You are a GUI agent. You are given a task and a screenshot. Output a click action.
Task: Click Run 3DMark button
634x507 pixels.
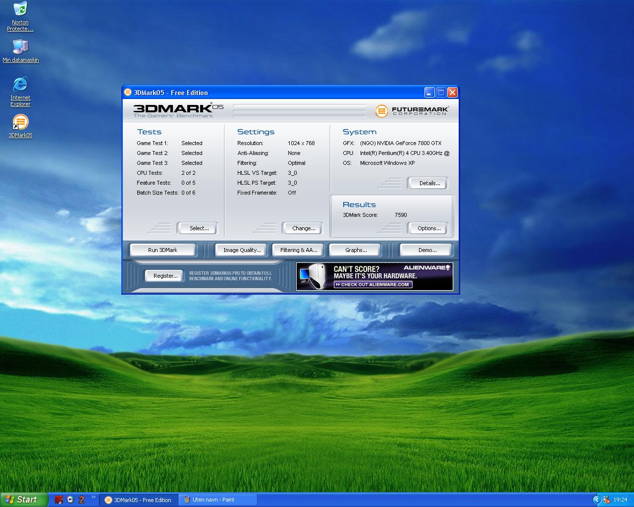coord(162,250)
